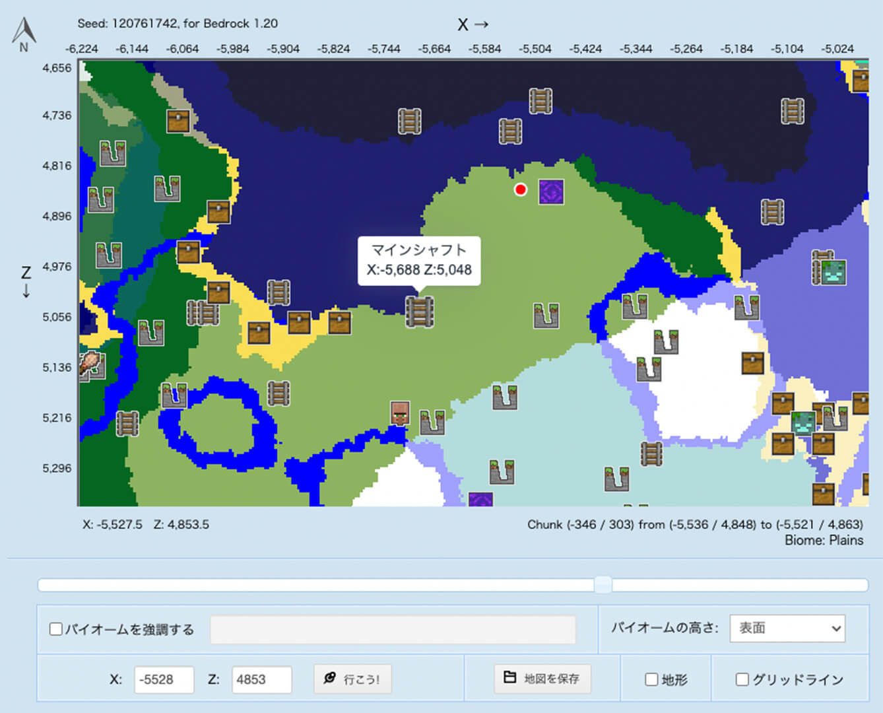The width and height of the screenshot is (883, 713).
Task: Select the drowned-face icon in the purple biome
Action: coord(833,272)
